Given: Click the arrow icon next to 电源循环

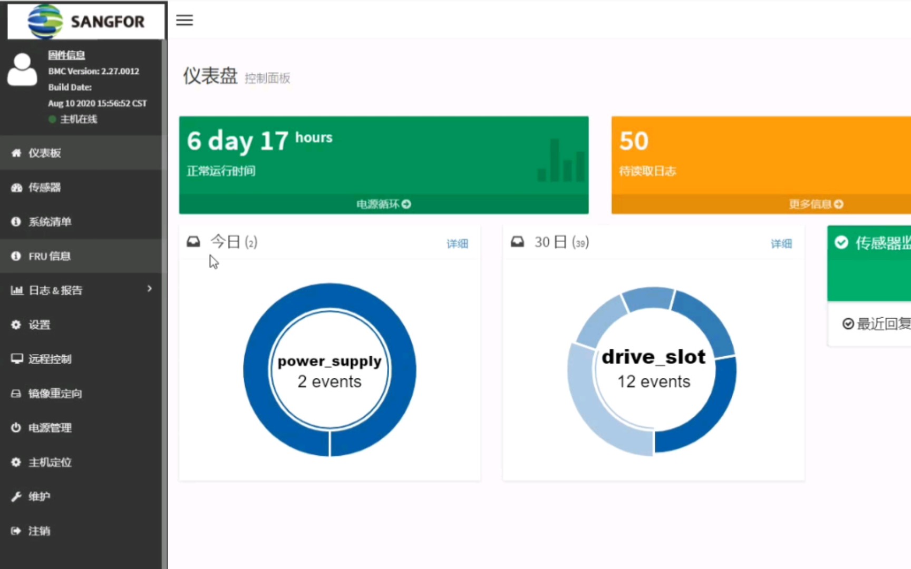Looking at the screenshot, I should tap(406, 204).
